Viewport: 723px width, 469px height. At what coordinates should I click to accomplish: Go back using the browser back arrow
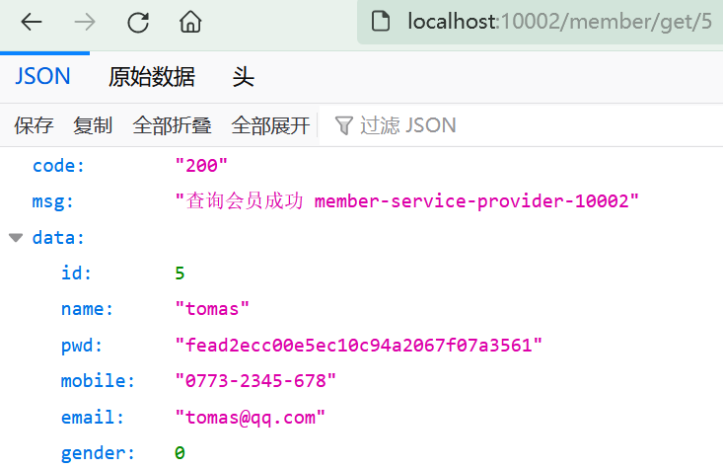pyautogui.click(x=32, y=22)
